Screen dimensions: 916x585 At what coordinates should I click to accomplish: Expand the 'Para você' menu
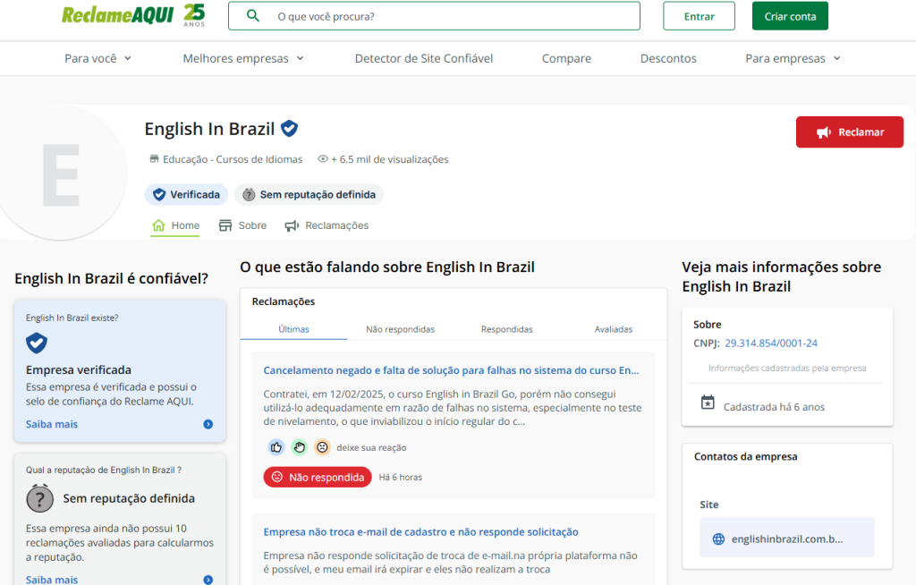(x=98, y=58)
